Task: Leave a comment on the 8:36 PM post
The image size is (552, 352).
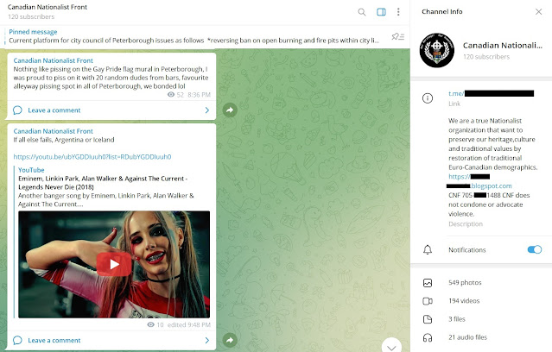Action: [111, 110]
